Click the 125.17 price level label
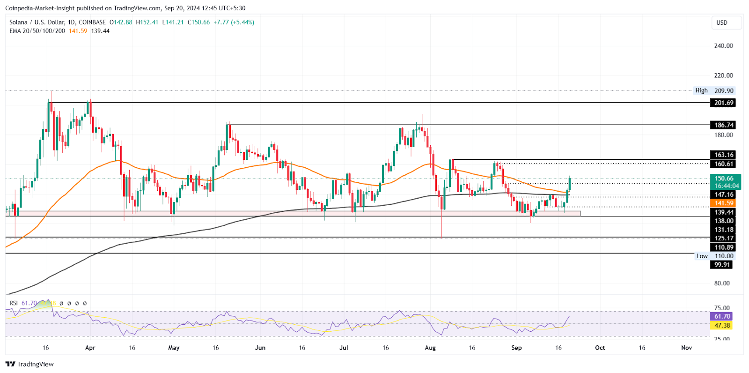 pos(723,239)
